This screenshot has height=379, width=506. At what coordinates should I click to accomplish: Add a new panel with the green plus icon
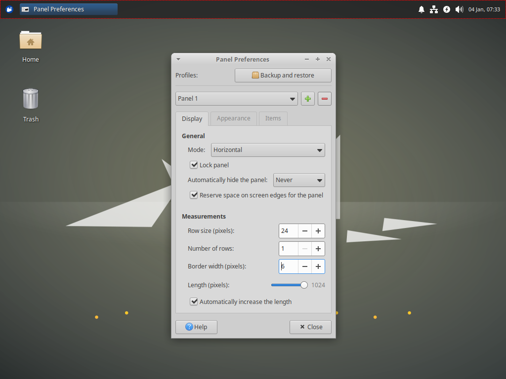pyautogui.click(x=307, y=98)
